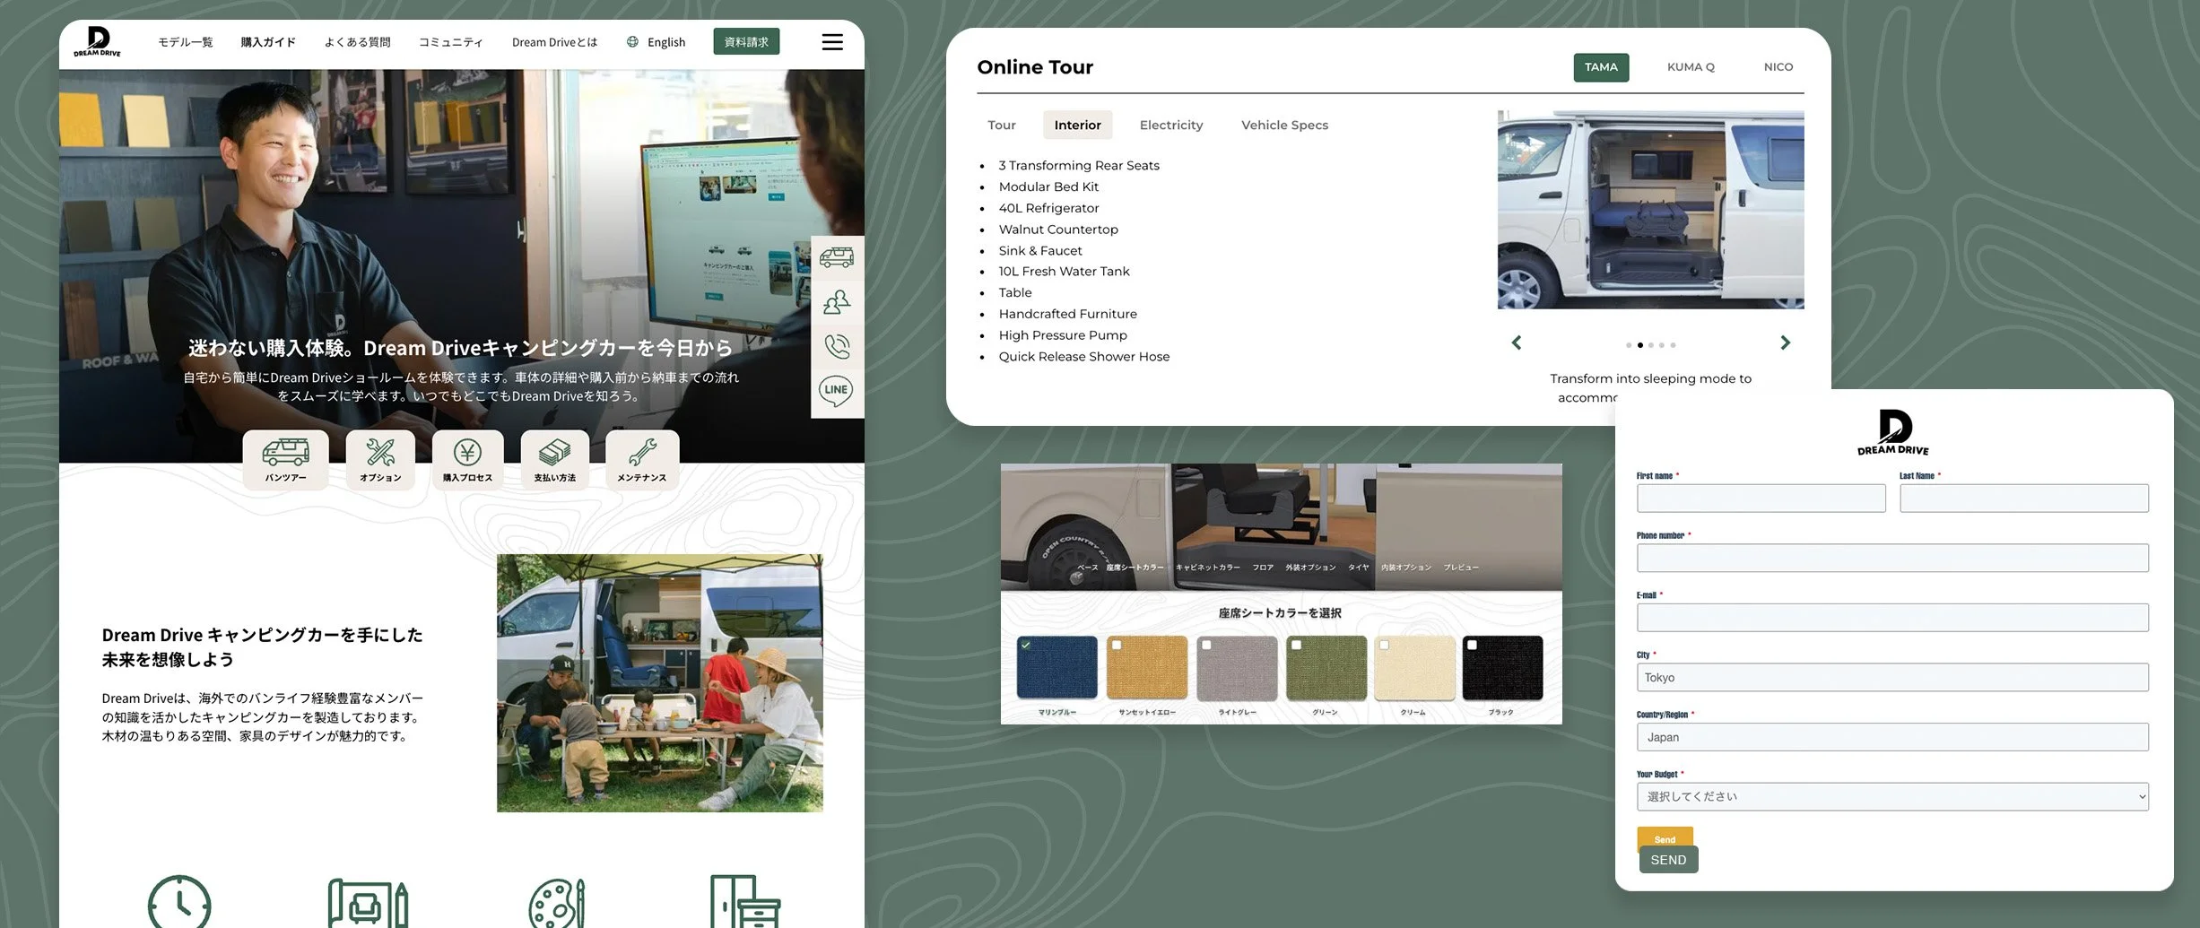
Task: Check the サンセットイエロー seat color checkbox
Action: click(x=1117, y=645)
